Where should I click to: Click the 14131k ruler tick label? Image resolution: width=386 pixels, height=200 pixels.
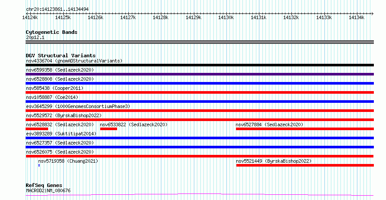click(x=259, y=17)
